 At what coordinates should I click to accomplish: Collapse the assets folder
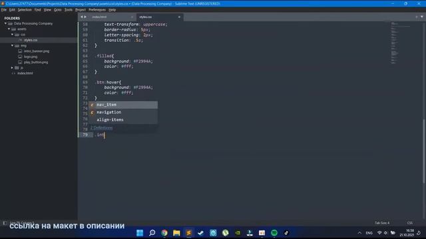pyautogui.click(x=9, y=29)
